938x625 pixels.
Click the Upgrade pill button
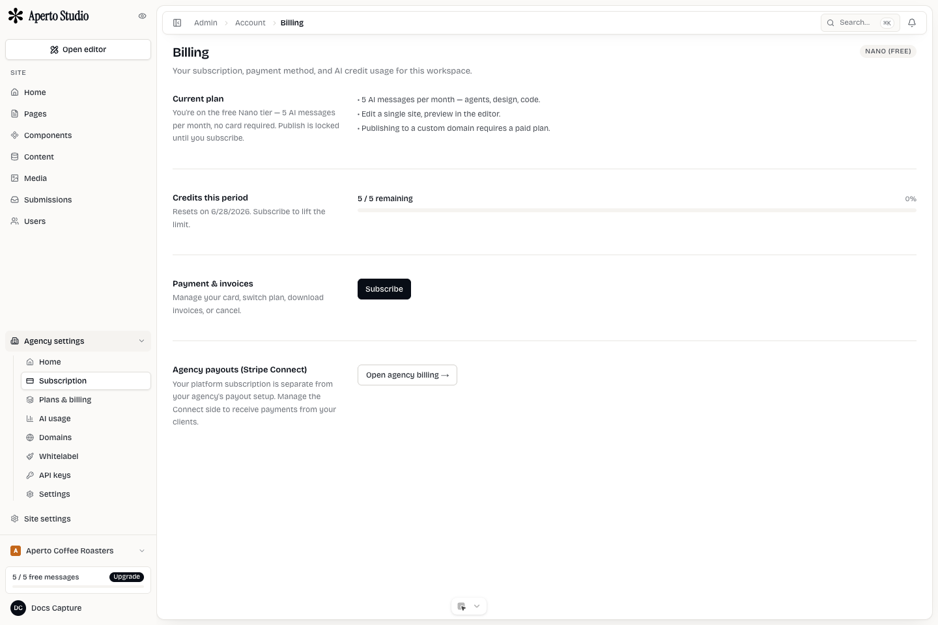coord(126,577)
